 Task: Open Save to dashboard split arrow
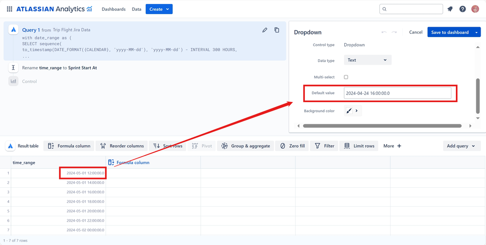[476, 32]
